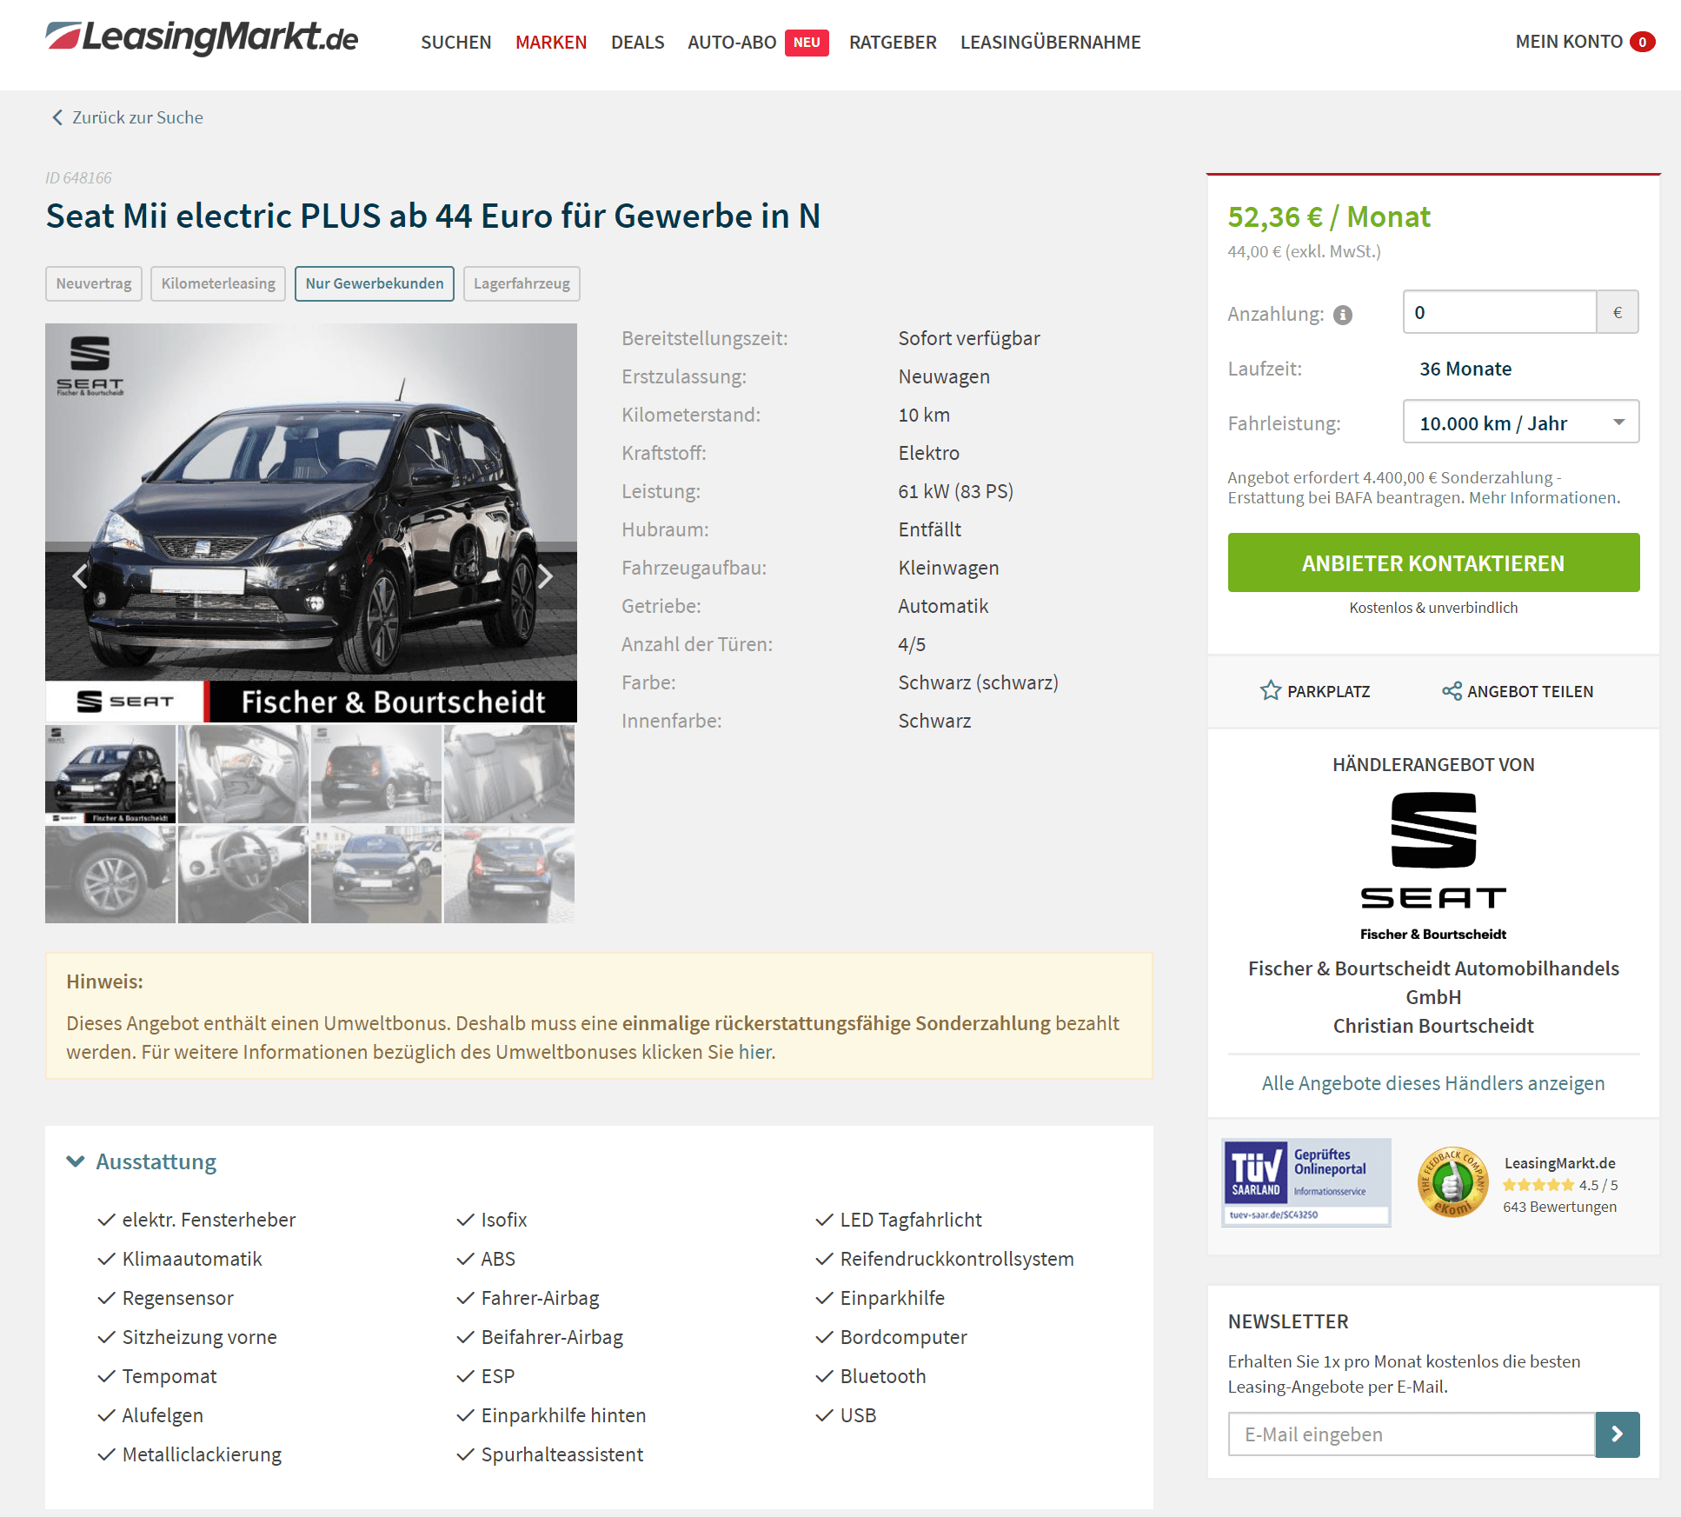Viewport: 1681px width, 1517px height.
Task: Select the rear seats thumbnail
Action: 509,774
